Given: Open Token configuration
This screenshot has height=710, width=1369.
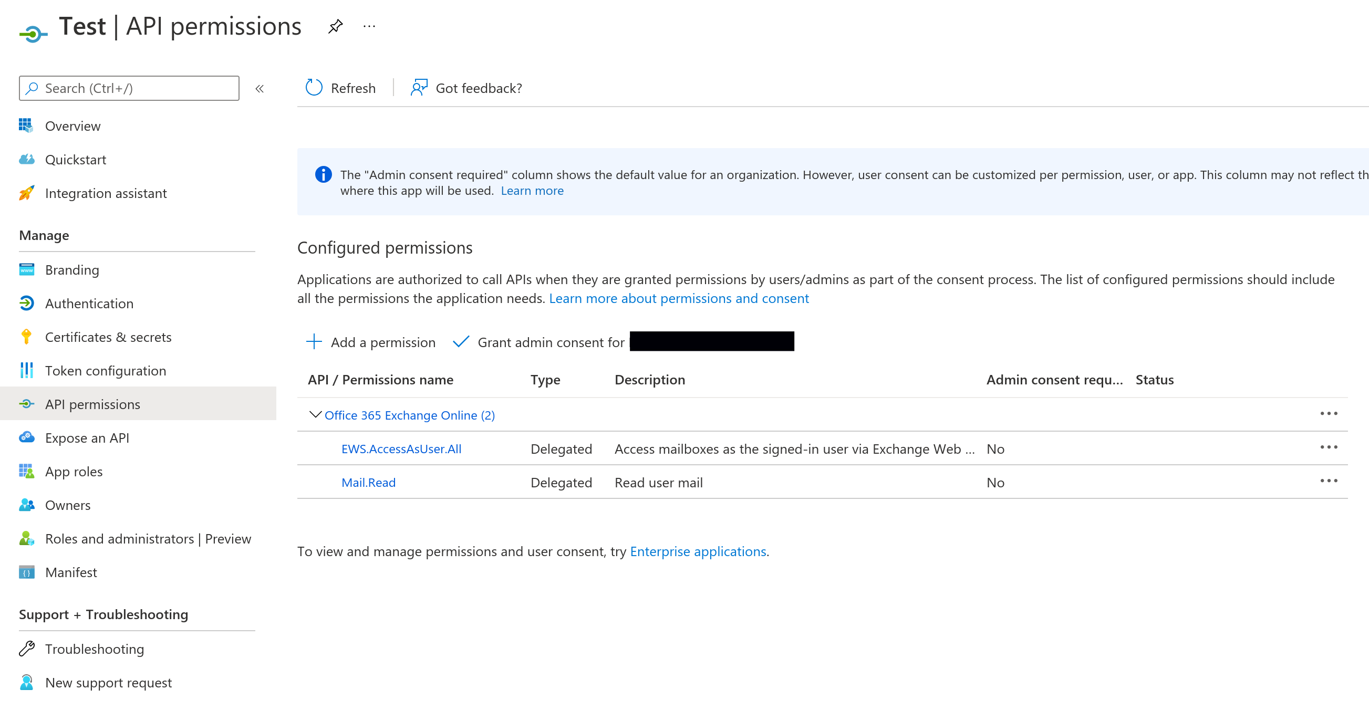Looking at the screenshot, I should coord(105,370).
